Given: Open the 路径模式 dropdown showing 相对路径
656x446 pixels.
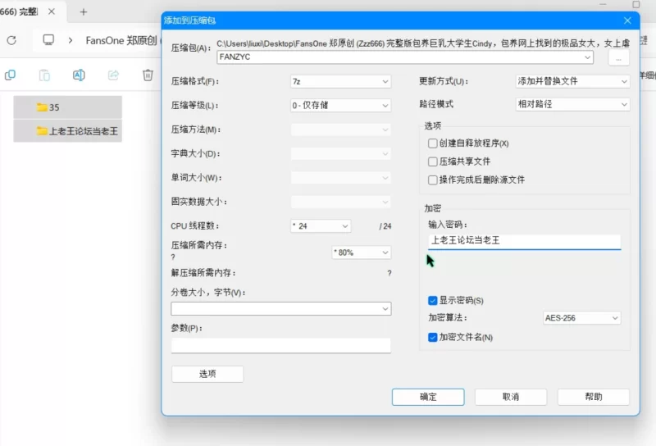Looking at the screenshot, I should [572, 104].
